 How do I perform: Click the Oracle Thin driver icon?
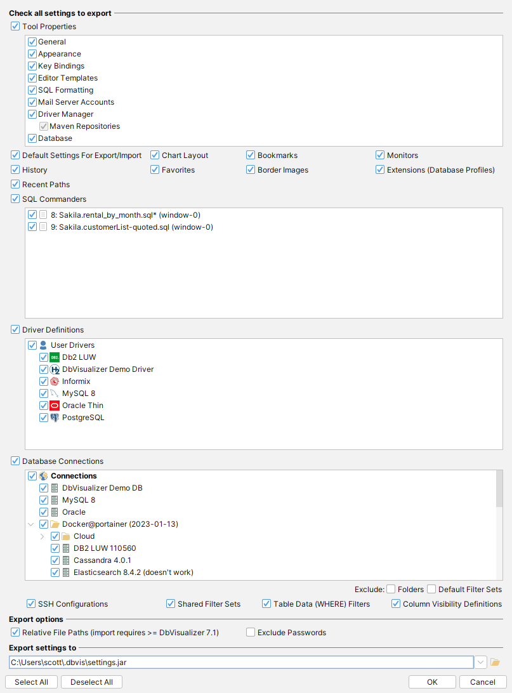point(55,406)
